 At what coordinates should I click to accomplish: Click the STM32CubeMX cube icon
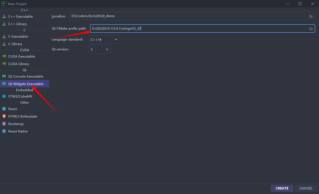coord(4,96)
